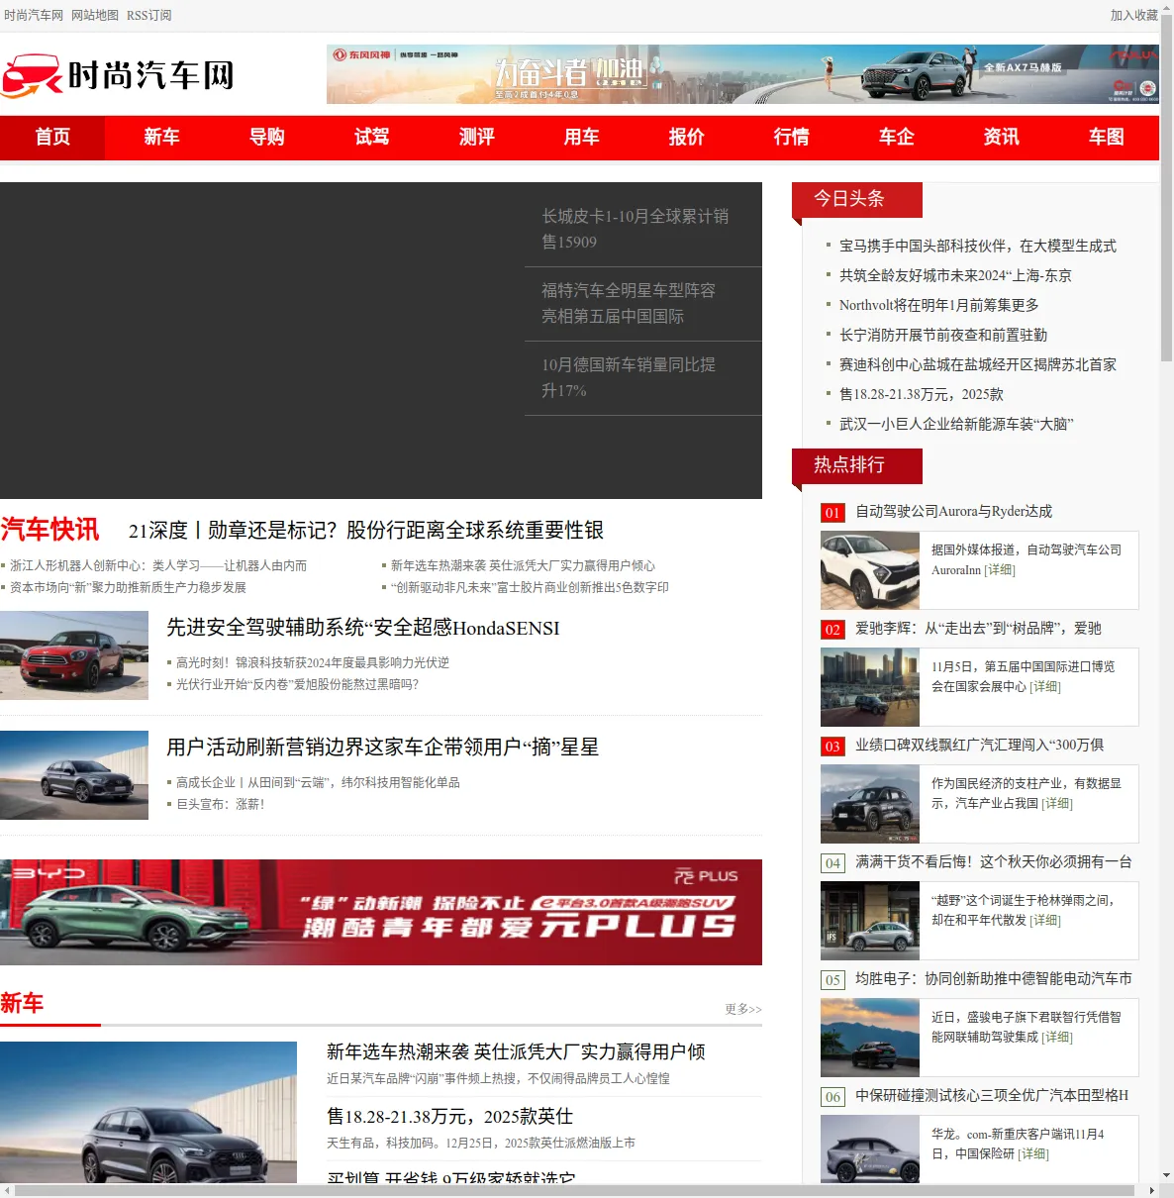Open 今日头条 item 售18.28-21.38万元，2025款

(922, 395)
